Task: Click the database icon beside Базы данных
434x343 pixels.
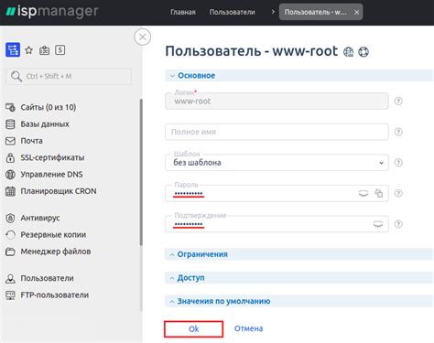Action: pyautogui.click(x=10, y=124)
